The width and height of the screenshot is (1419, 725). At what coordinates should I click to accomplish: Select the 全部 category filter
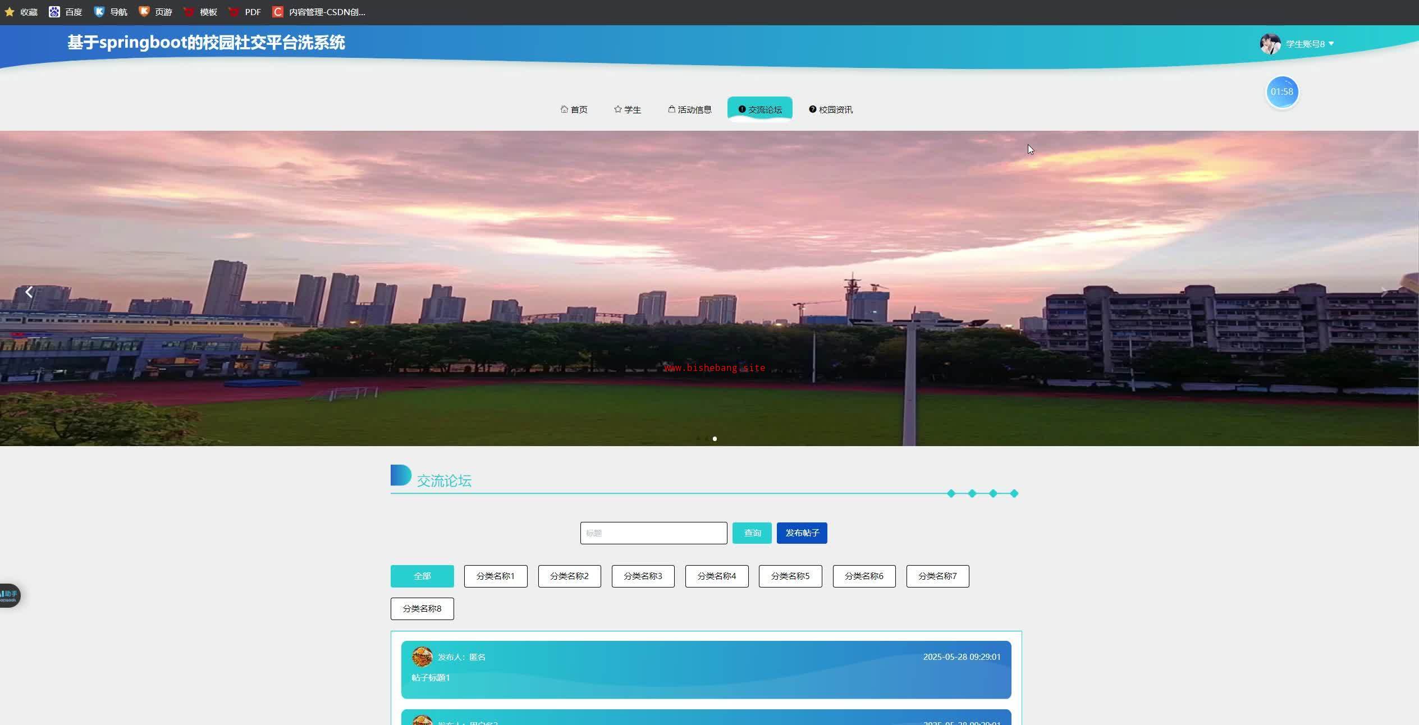tap(422, 576)
